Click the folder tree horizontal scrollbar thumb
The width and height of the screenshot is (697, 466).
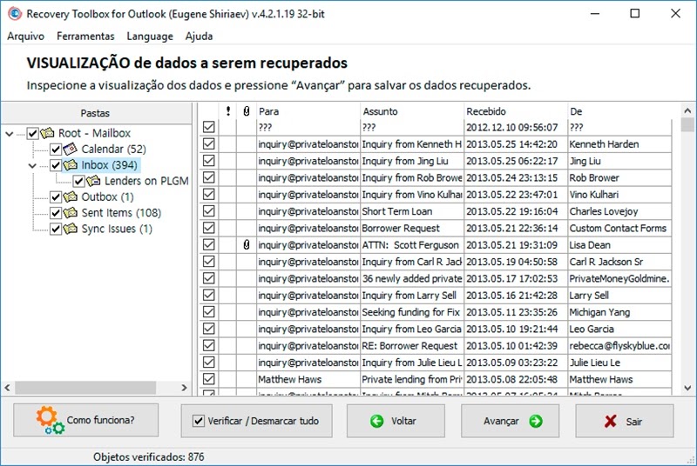point(85,388)
